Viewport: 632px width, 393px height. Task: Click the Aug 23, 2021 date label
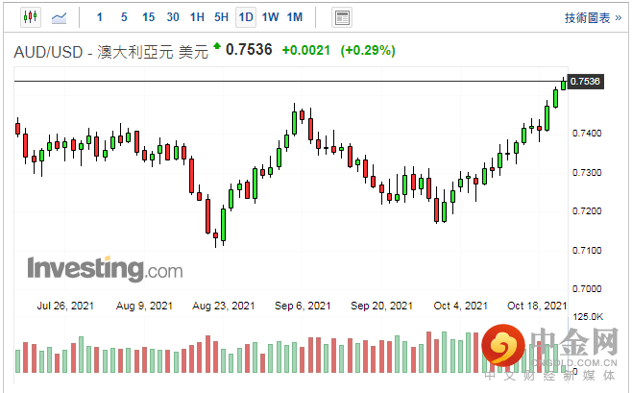[223, 306]
